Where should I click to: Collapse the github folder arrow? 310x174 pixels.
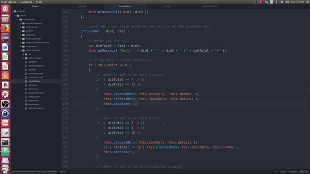(15, 15)
